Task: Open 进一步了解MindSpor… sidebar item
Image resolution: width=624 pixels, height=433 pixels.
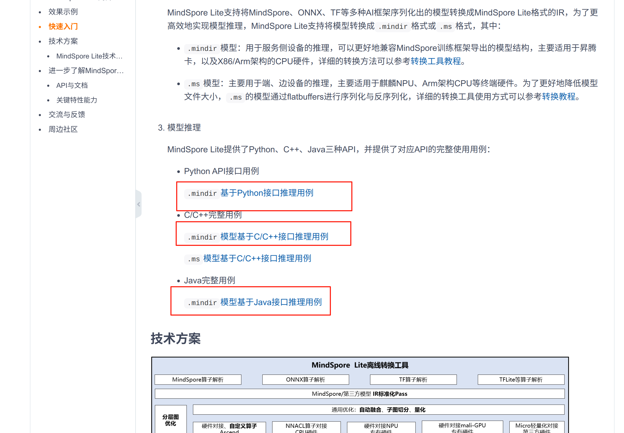Action: pyautogui.click(x=86, y=71)
